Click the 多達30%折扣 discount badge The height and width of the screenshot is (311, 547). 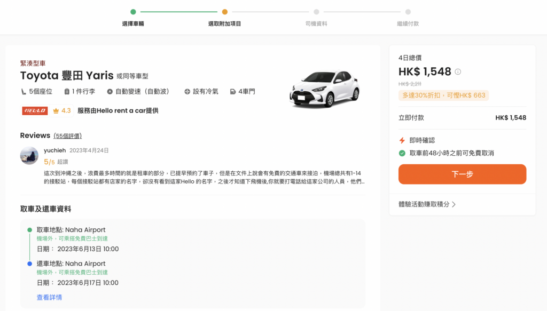coord(444,95)
